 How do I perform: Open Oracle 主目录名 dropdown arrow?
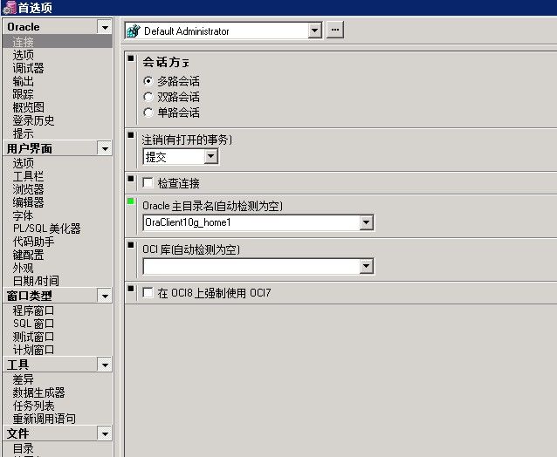367,222
